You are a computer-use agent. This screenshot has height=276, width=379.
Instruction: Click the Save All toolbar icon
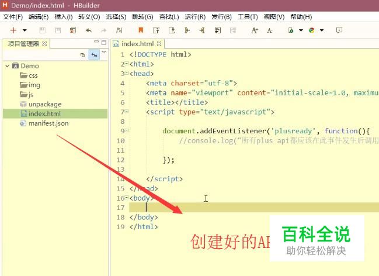pos(58,30)
